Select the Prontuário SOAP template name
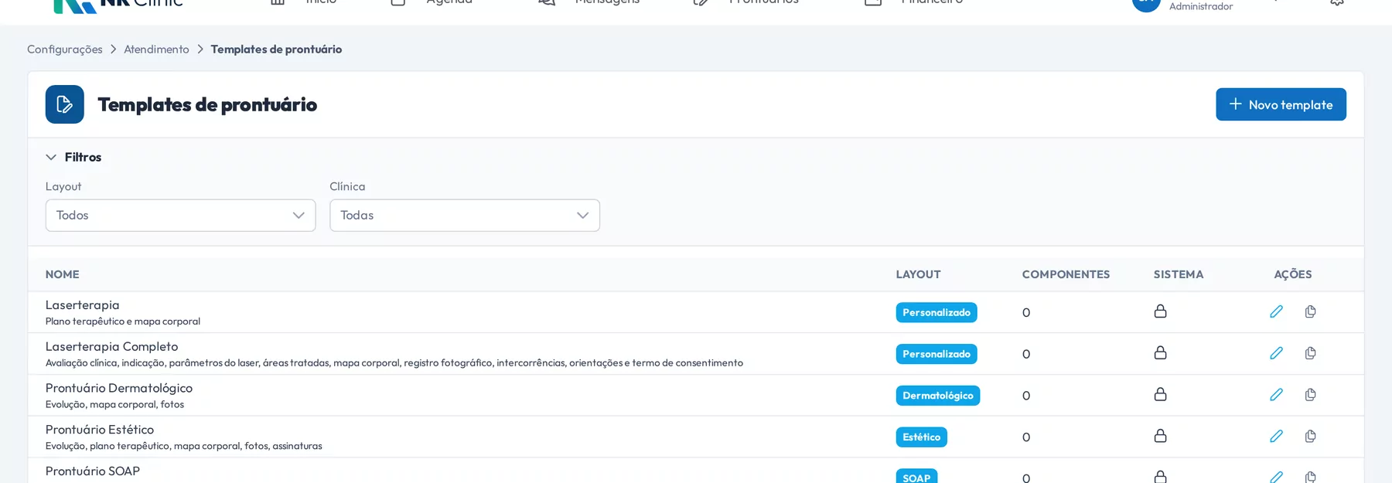 coord(93,471)
